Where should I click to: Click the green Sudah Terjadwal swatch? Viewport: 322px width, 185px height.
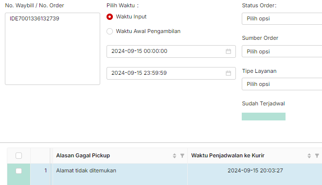[x=264, y=117]
